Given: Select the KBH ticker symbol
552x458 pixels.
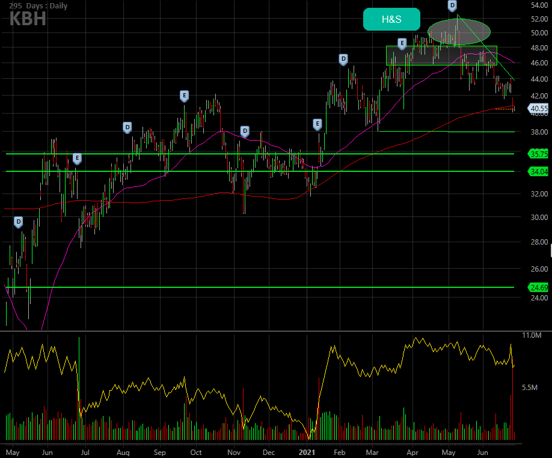Looking at the screenshot, I should tap(28, 19).
